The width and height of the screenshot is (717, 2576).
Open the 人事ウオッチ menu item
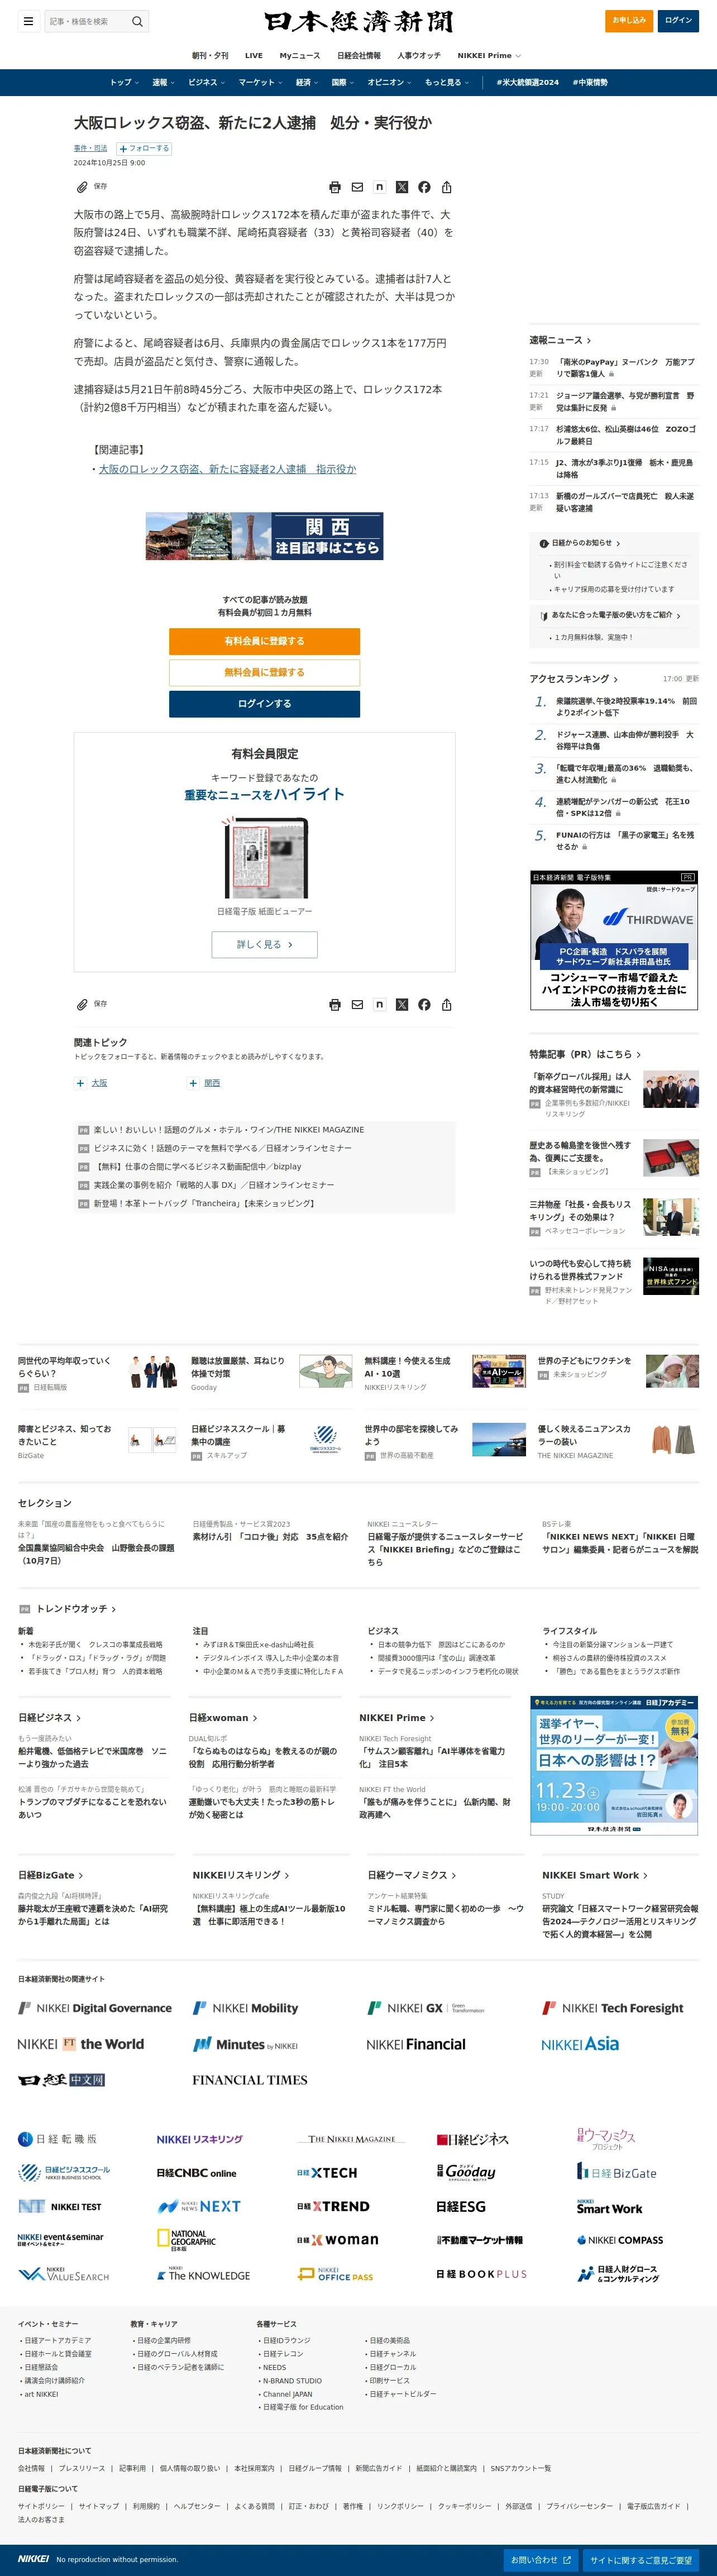(x=419, y=56)
